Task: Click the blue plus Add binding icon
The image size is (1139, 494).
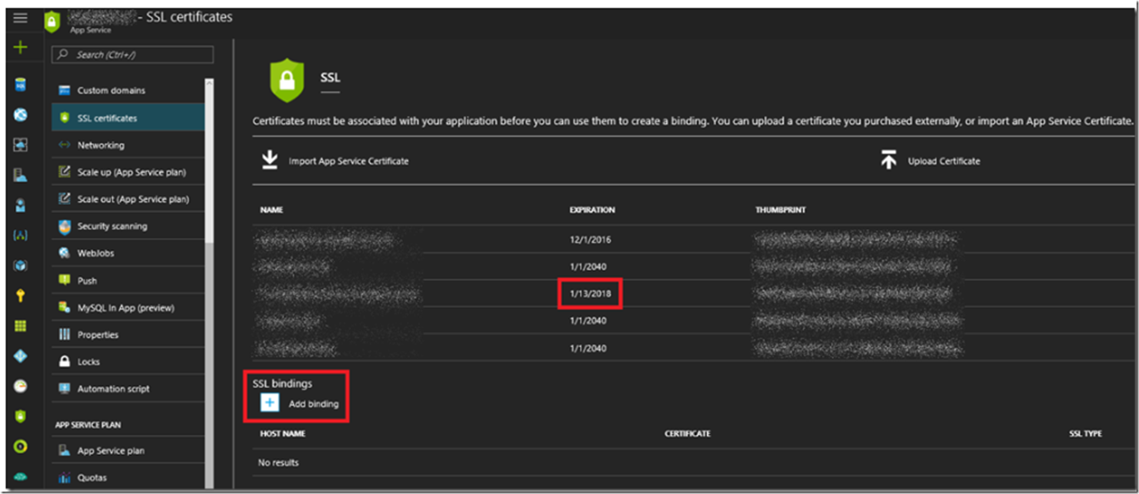Action: tap(269, 403)
